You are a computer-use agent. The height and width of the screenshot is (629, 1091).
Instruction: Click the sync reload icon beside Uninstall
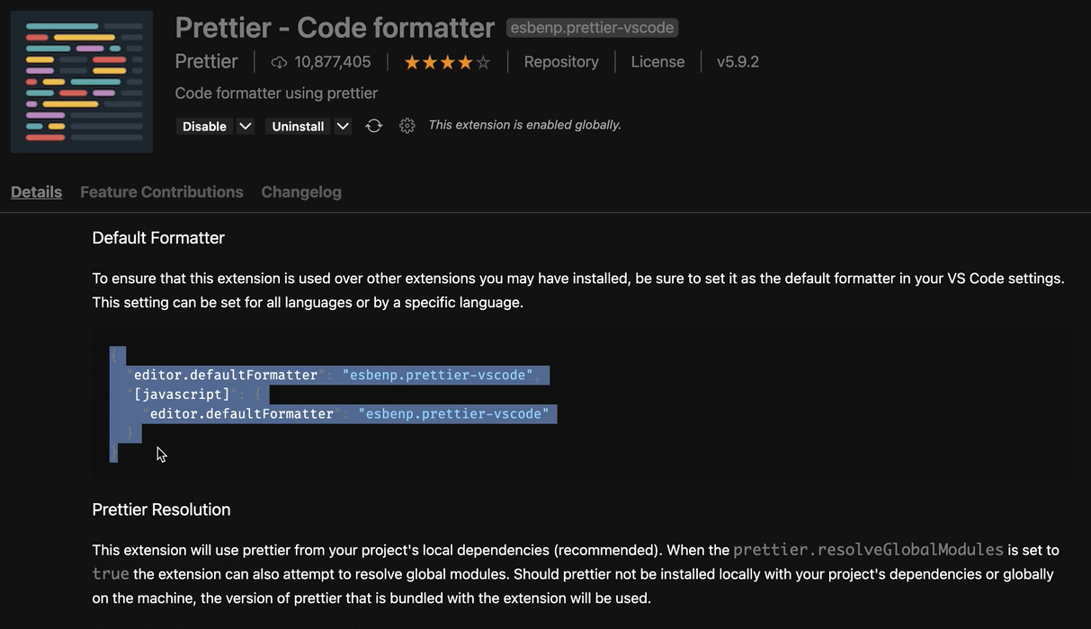point(374,126)
